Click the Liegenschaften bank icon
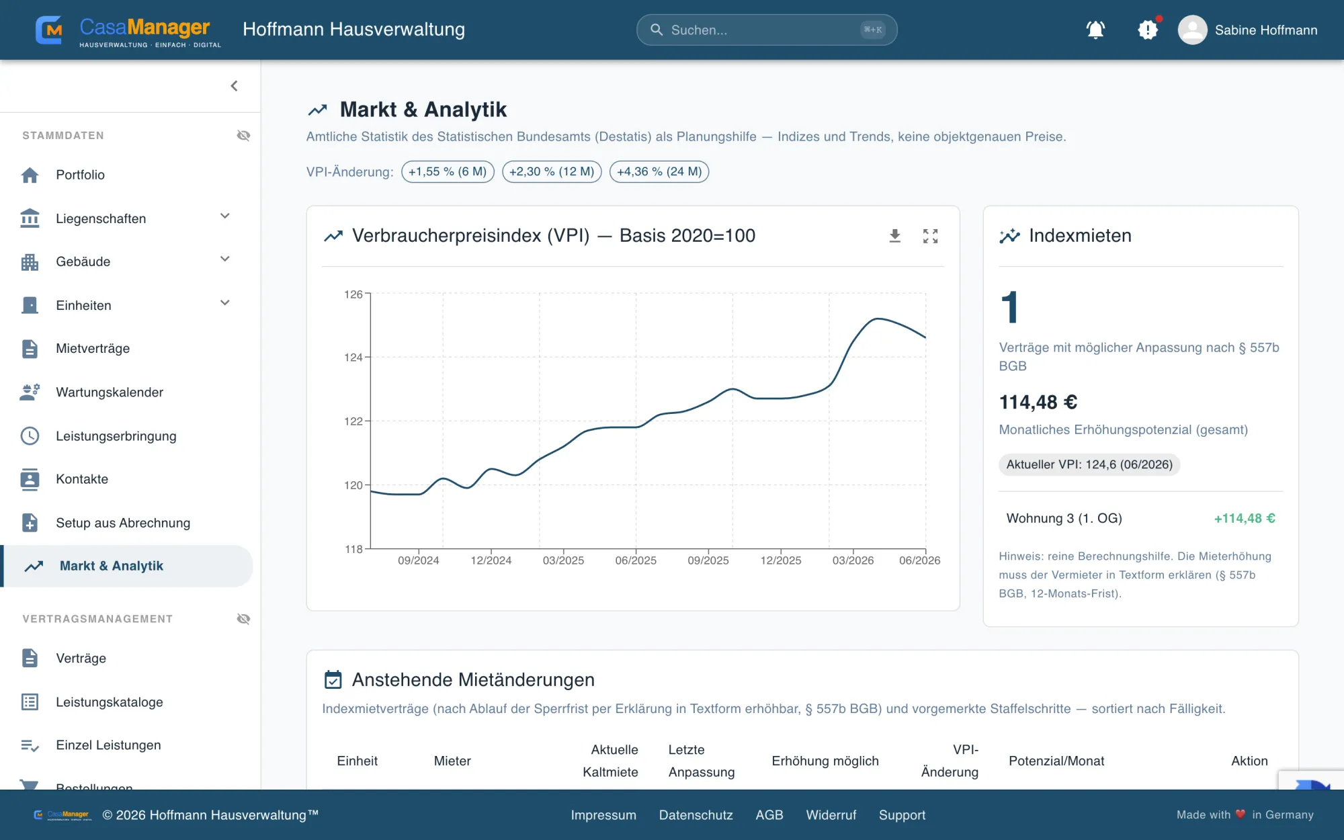1344x840 pixels. pos(30,218)
